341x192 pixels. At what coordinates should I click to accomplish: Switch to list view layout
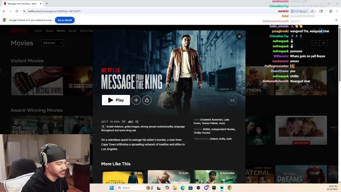tap(316, 43)
